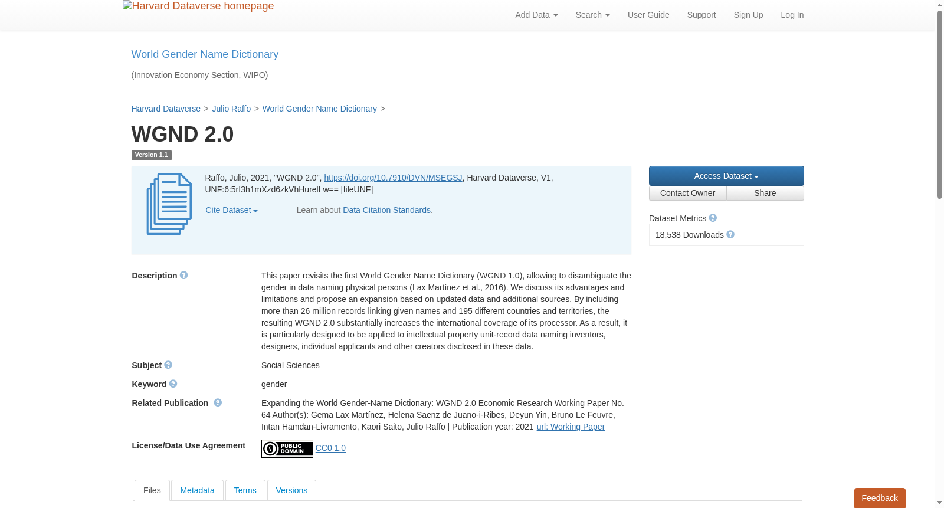Click the Dataset Metrics label

(x=677, y=218)
